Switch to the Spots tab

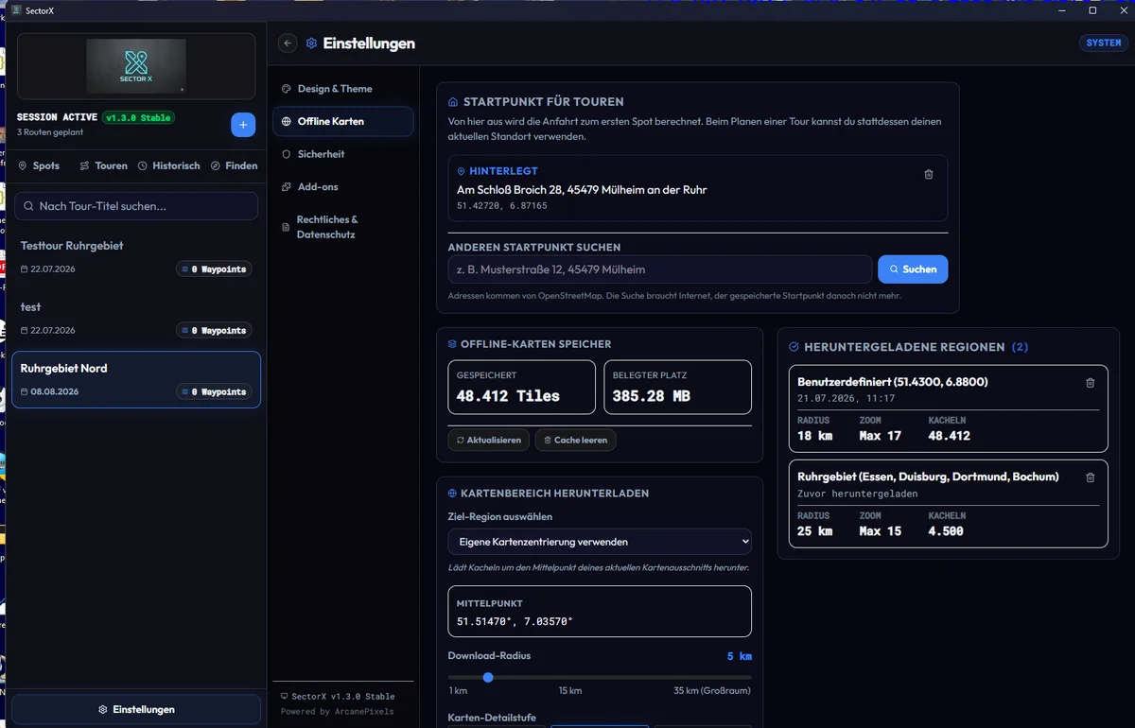pos(39,165)
